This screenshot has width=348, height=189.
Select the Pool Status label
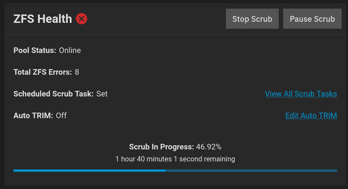tap(35, 50)
